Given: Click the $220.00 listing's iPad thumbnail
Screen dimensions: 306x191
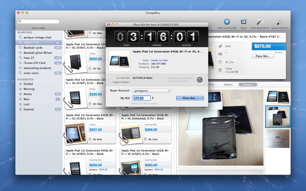Looking at the screenshot, I should pyautogui.click(x=75, y=97).
